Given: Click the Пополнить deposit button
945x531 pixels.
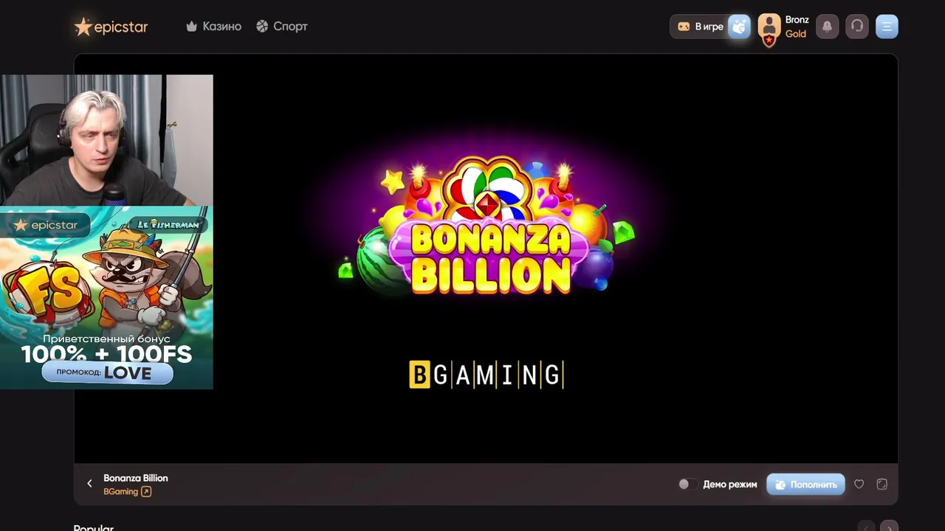Looking at the screenshot, I should (x=805, y=485).
